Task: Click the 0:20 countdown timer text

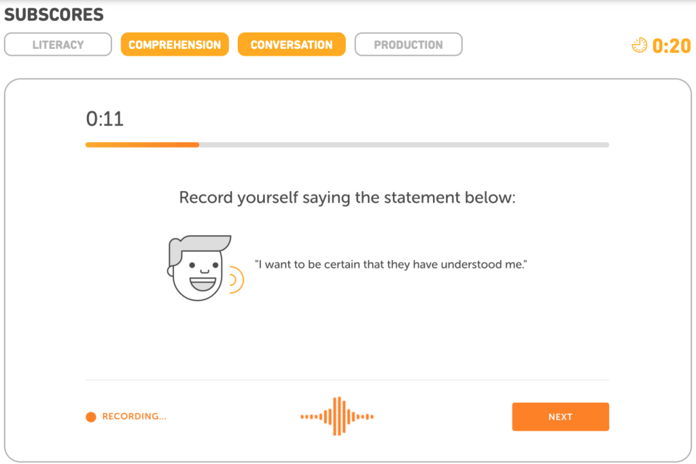Action: (672, 46)
